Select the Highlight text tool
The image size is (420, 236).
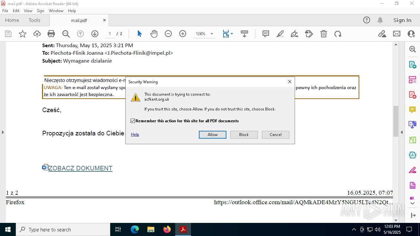pos(280,34)
